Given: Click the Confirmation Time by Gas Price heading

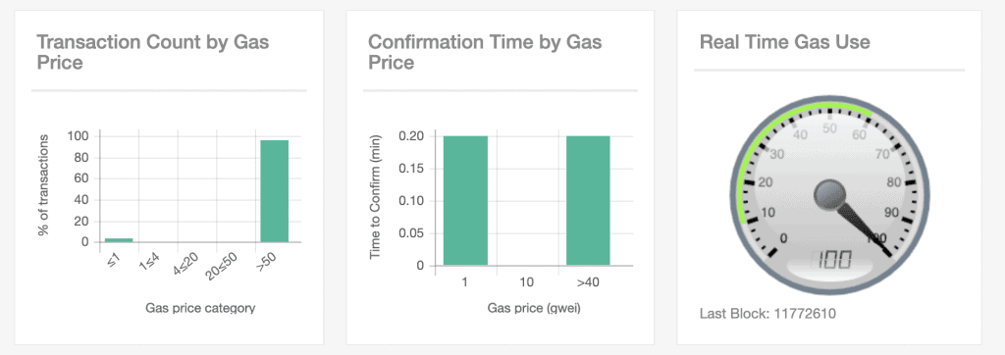Looking at the screenshot, I should coord(485,53).
